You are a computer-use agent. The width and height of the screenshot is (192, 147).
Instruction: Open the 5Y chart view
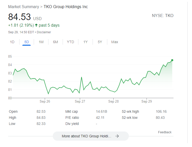point(100,42)
